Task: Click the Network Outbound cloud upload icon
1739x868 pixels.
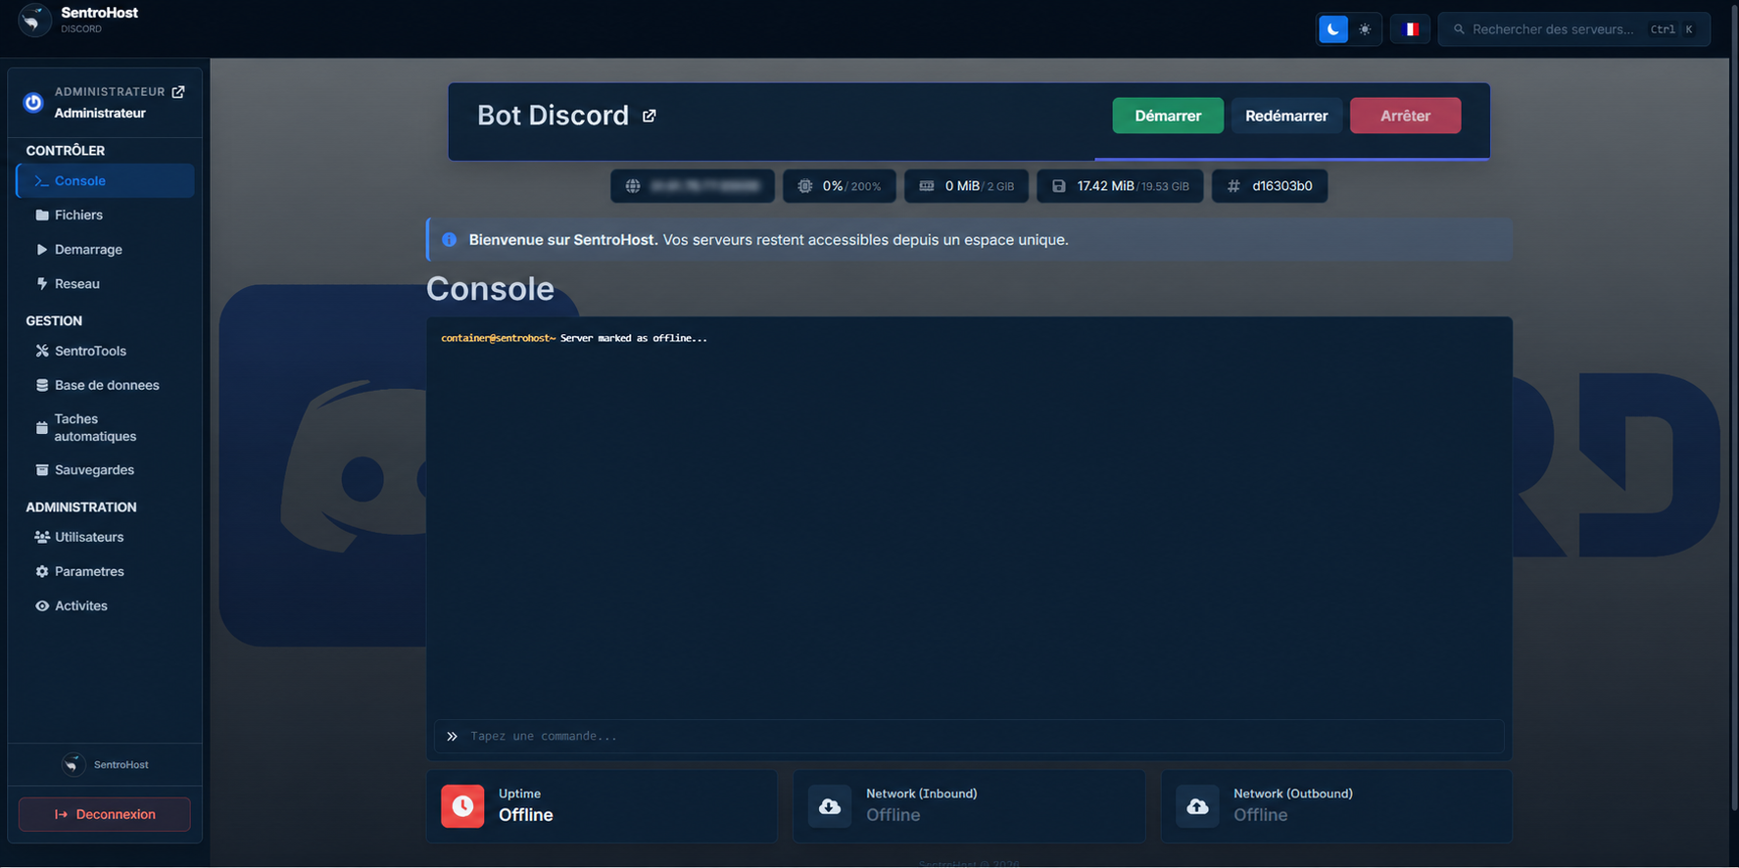Action: [1197, 806]
